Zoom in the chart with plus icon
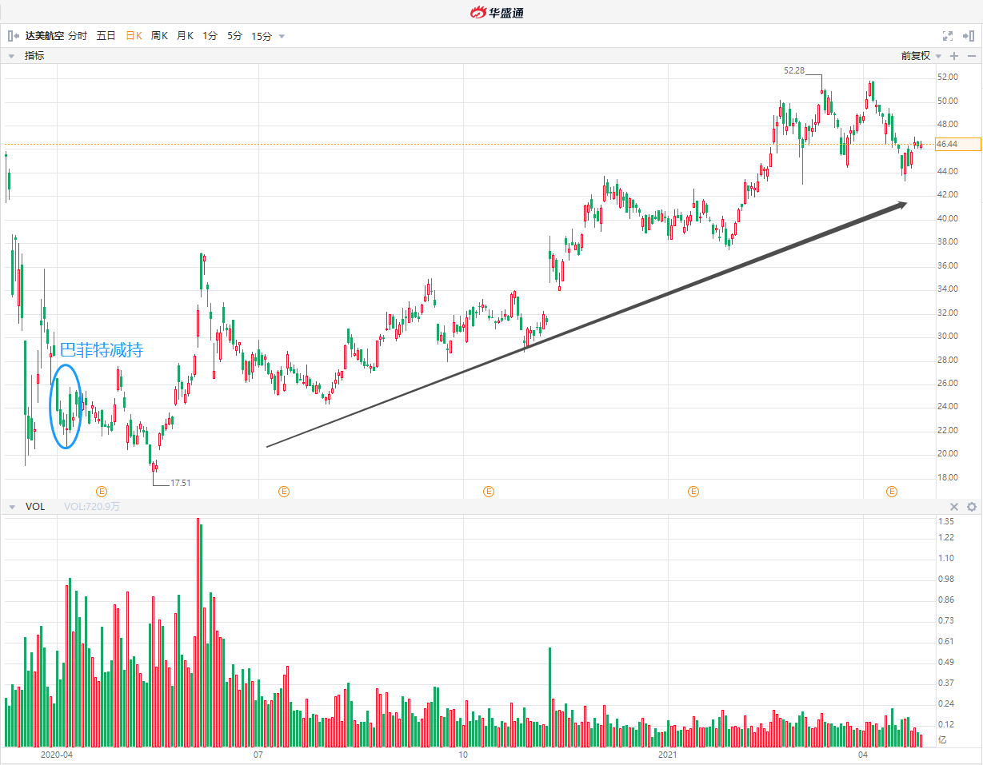The height and width of the screenshot is (765, 983). pos(954,56)
